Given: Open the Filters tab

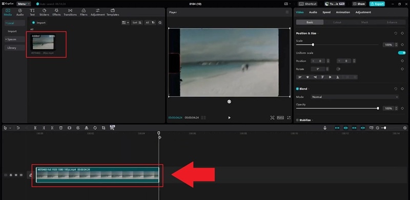Looking at the screenshot, I should point(84,12).
